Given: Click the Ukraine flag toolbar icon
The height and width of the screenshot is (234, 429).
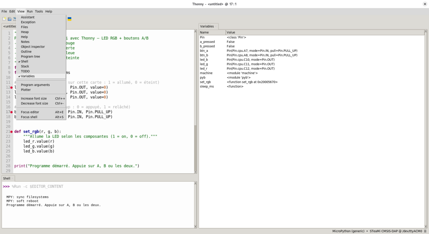Looking at the screenshot, I should 69,19.
